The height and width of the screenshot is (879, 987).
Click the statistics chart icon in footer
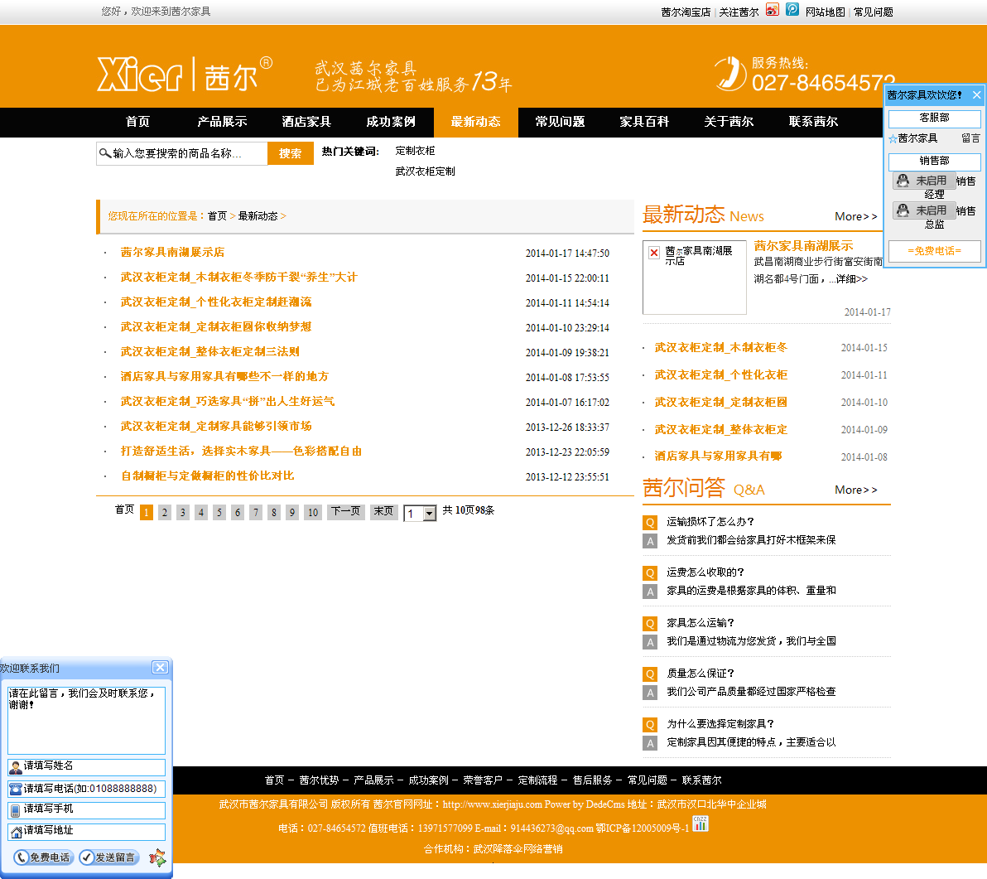pyautogui.click(x=700, y=823)
